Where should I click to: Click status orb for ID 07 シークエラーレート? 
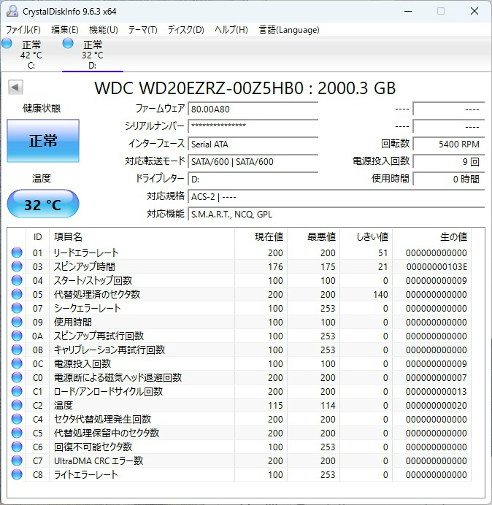pyautogui.click(x=17, y=308)
